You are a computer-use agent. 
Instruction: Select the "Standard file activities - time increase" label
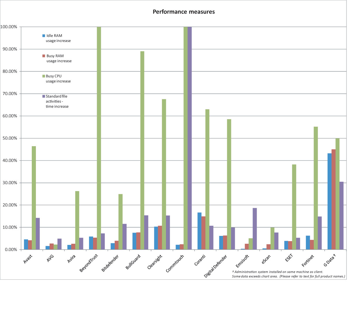coord(57,101)
